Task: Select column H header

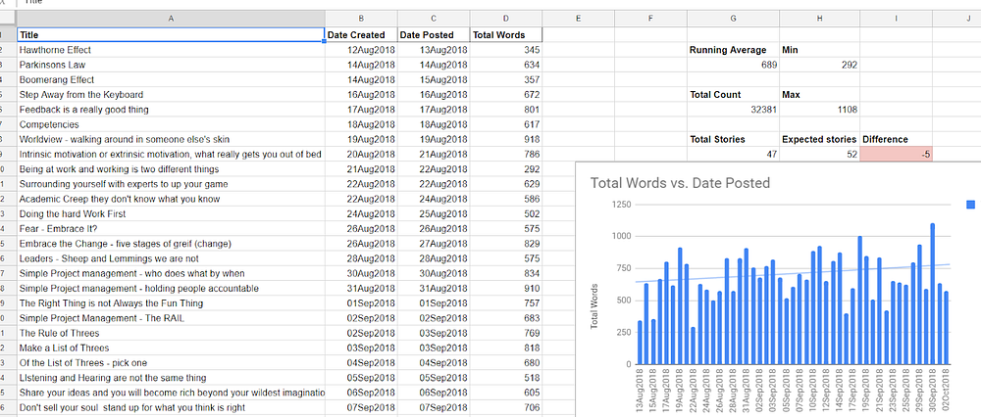Action: click(x=819, y=19)
